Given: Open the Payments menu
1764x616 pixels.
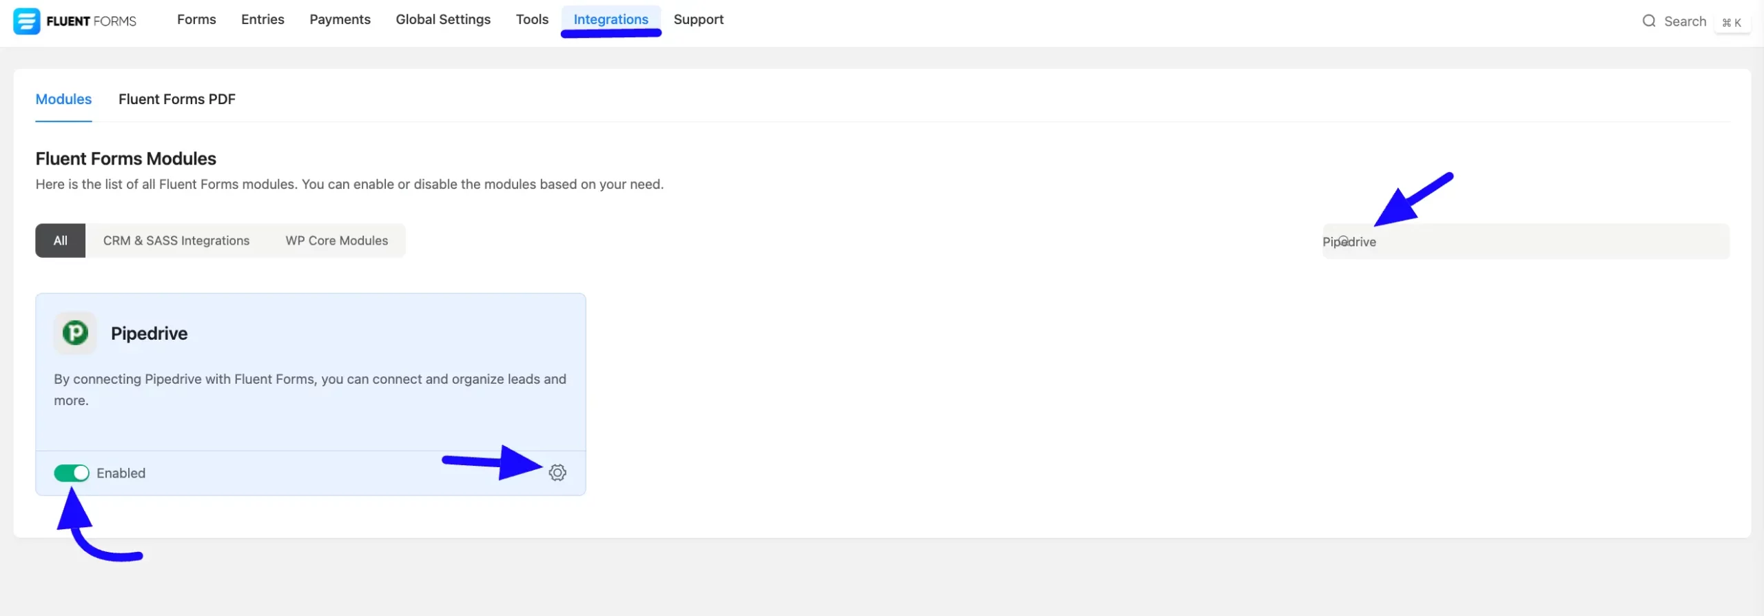Looking at the screenshot, I should [x=340, y=20].
